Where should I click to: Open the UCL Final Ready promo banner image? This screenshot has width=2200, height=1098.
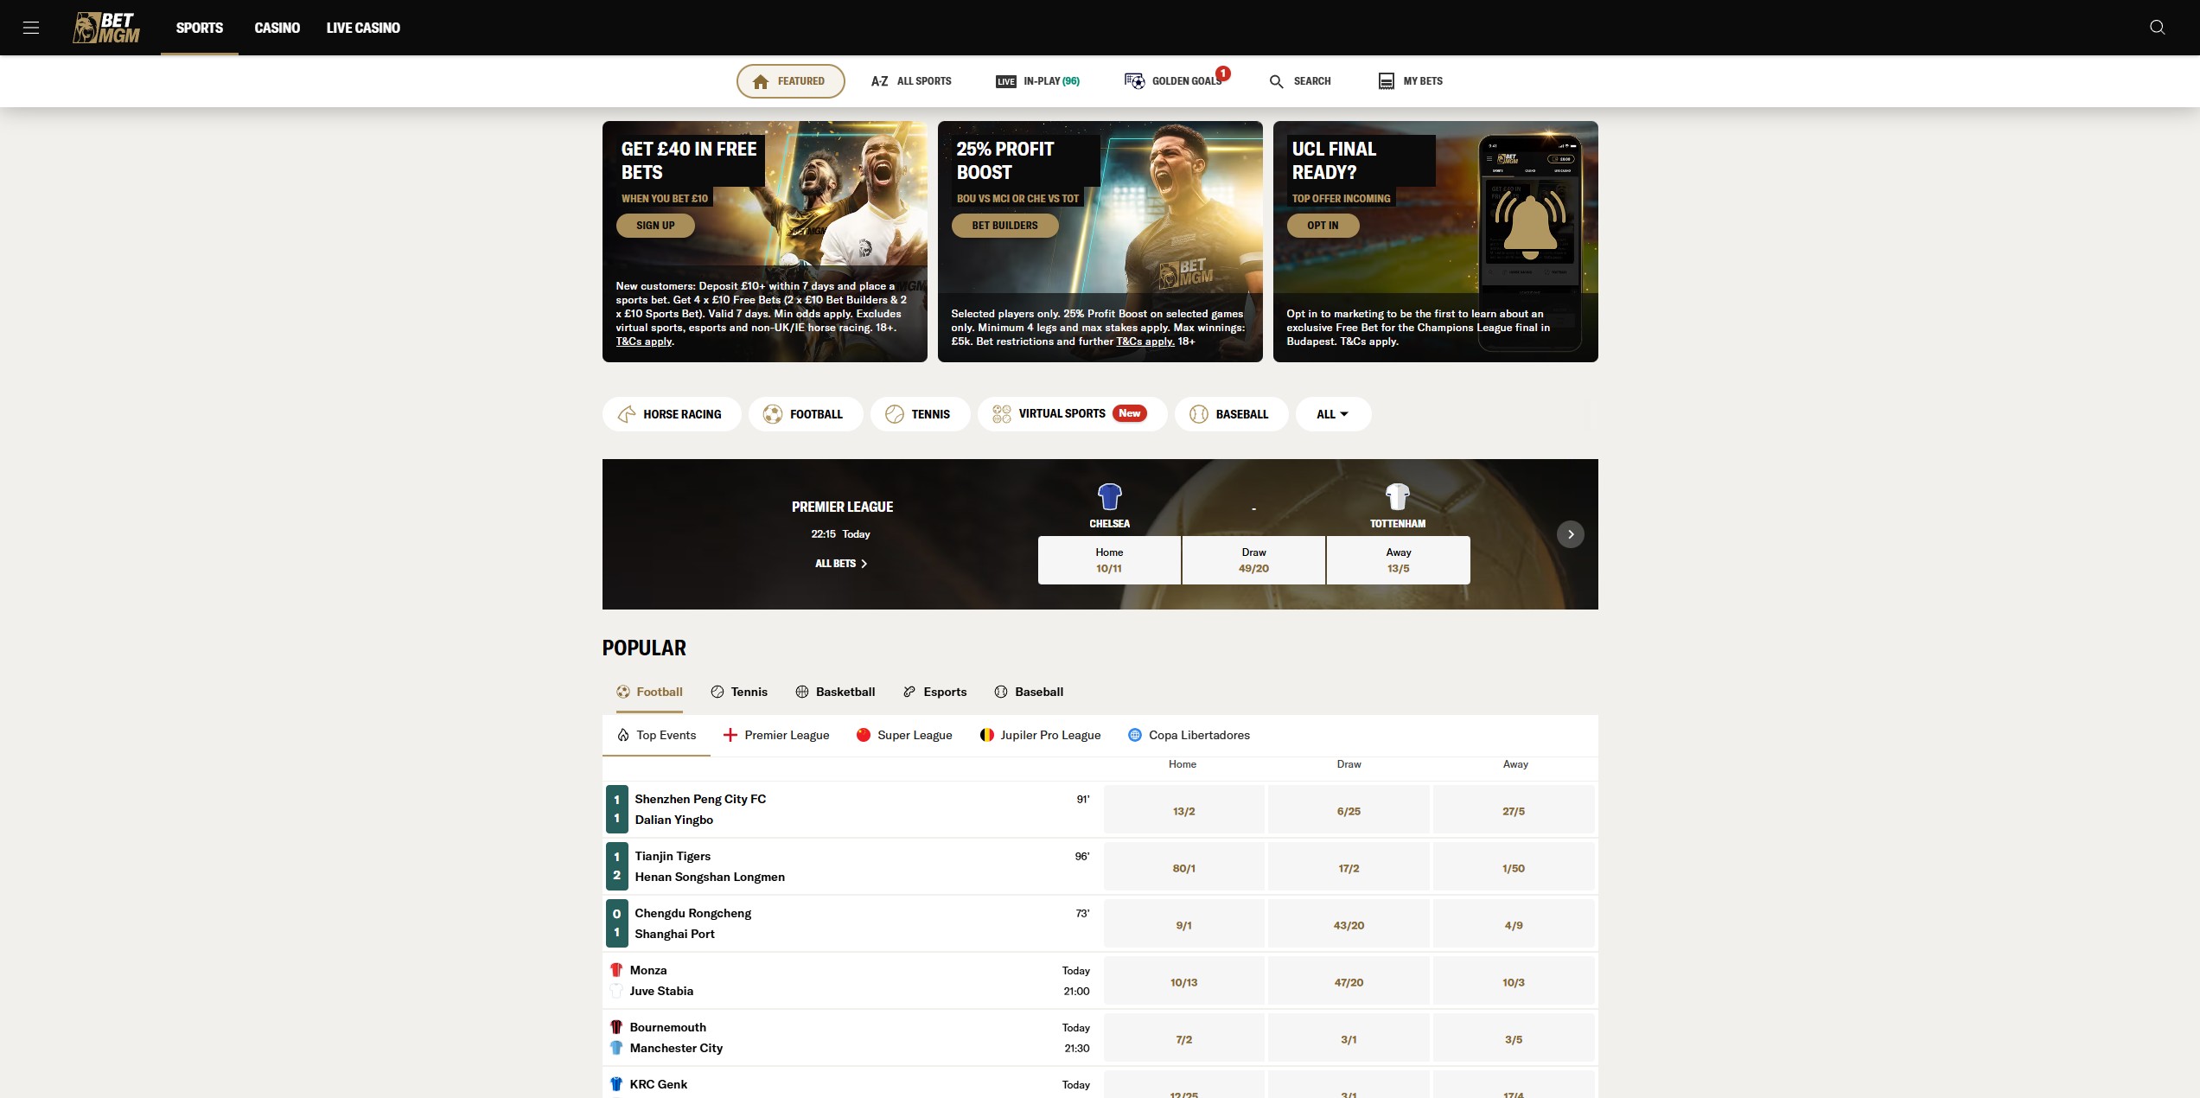[1435, 241]
